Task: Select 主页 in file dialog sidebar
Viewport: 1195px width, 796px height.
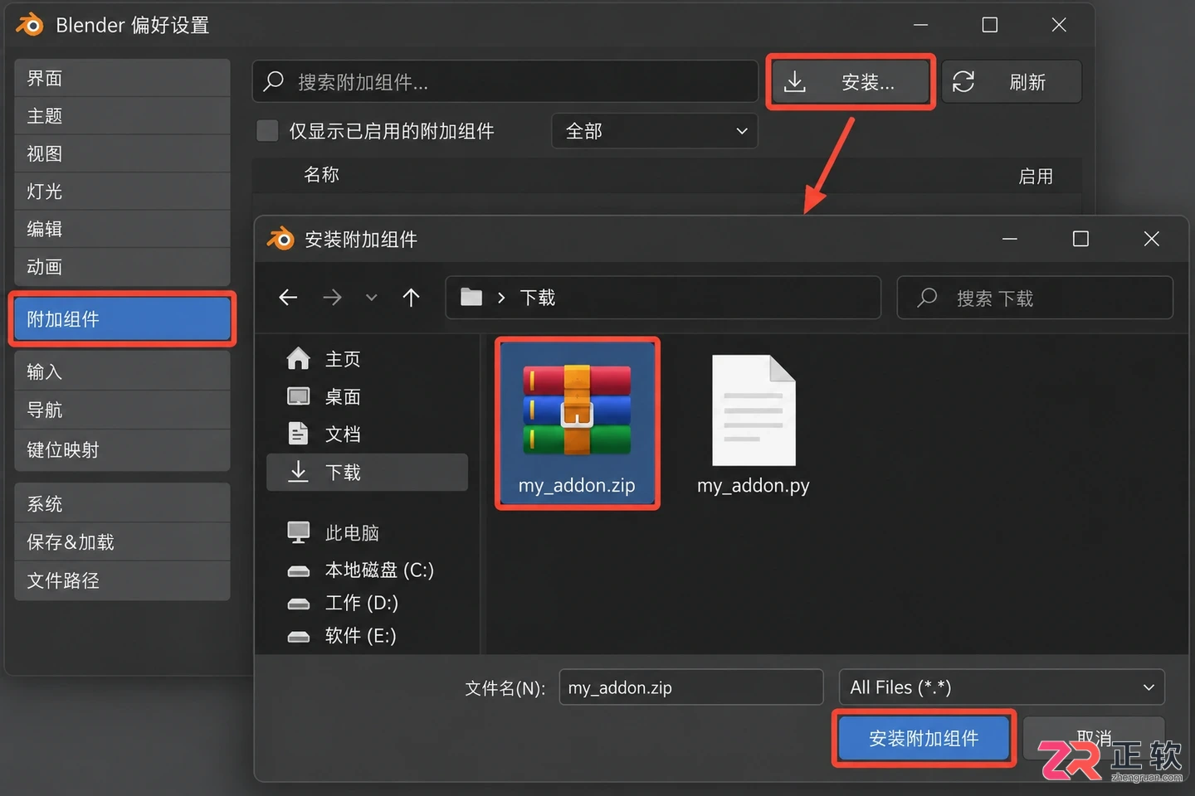Action: 367,358
